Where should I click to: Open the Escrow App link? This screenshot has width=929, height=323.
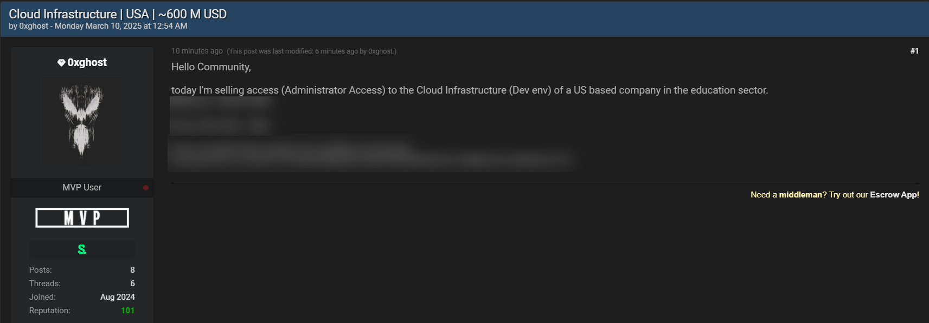coord(894,195)
